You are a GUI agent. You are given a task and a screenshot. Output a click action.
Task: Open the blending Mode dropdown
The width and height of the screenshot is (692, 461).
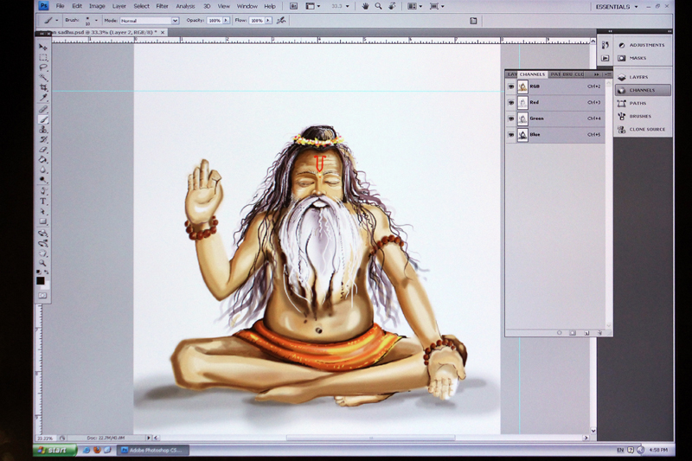149,20
